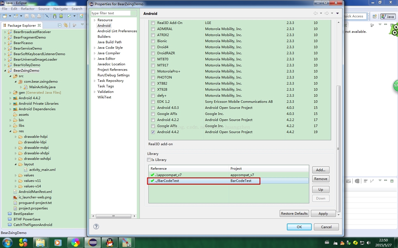This screenshot has height=248, width=398.
Task: Click the Open Perspective icon
Action: click(x=375, y=17)
